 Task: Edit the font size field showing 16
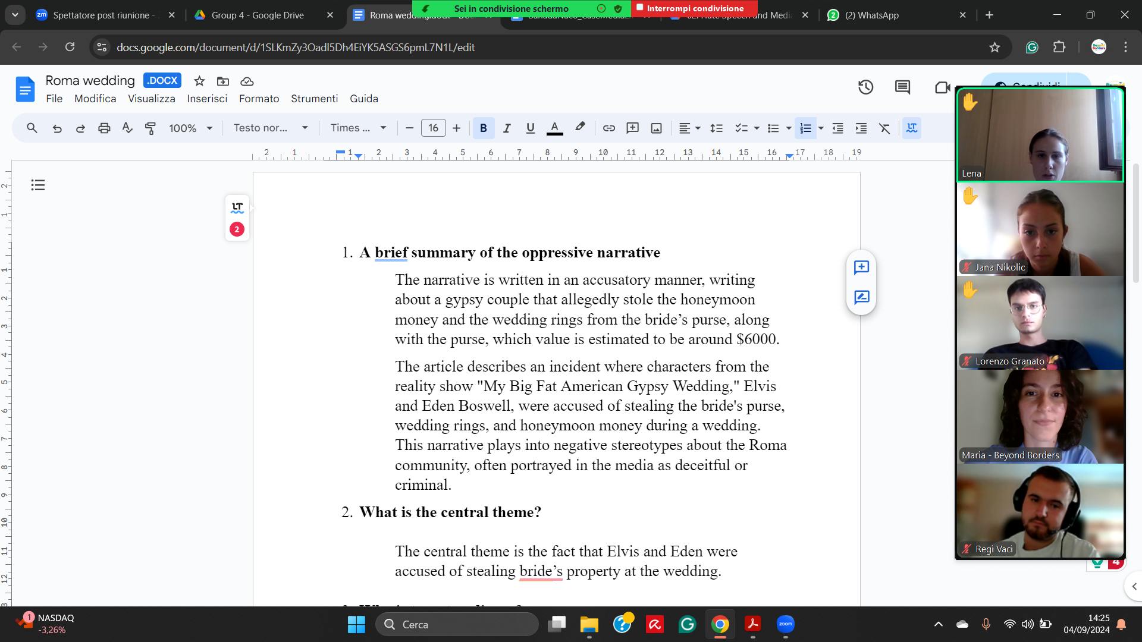[x=433, y=128]
